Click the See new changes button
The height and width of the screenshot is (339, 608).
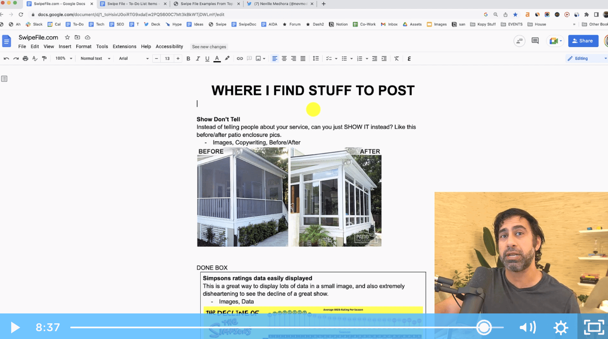coord(209,47)
